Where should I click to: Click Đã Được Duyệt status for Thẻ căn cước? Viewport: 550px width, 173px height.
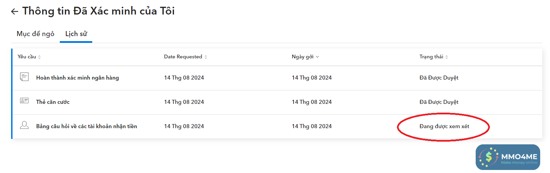tap(439, 102)
